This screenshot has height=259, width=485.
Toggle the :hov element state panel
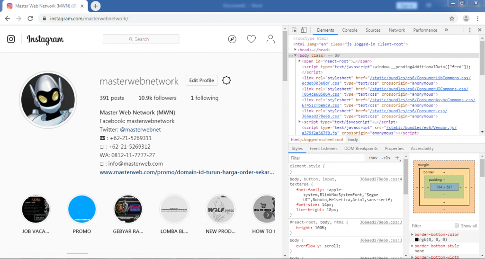click(x=373, y=158)
